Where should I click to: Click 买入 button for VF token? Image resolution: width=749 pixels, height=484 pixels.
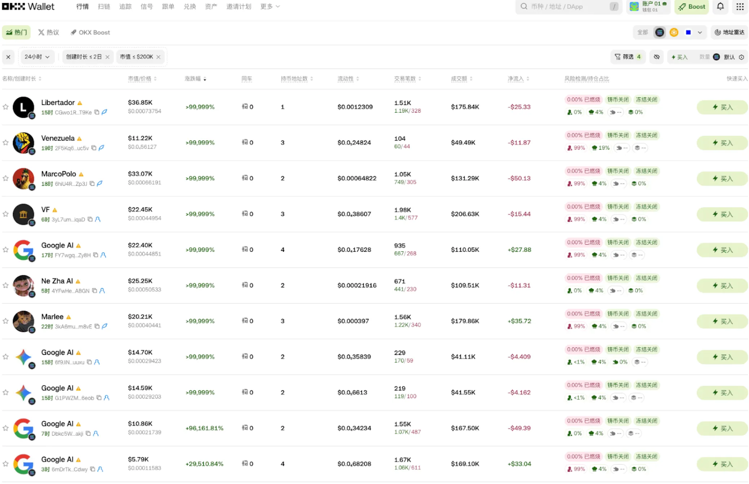coord(722,214)
